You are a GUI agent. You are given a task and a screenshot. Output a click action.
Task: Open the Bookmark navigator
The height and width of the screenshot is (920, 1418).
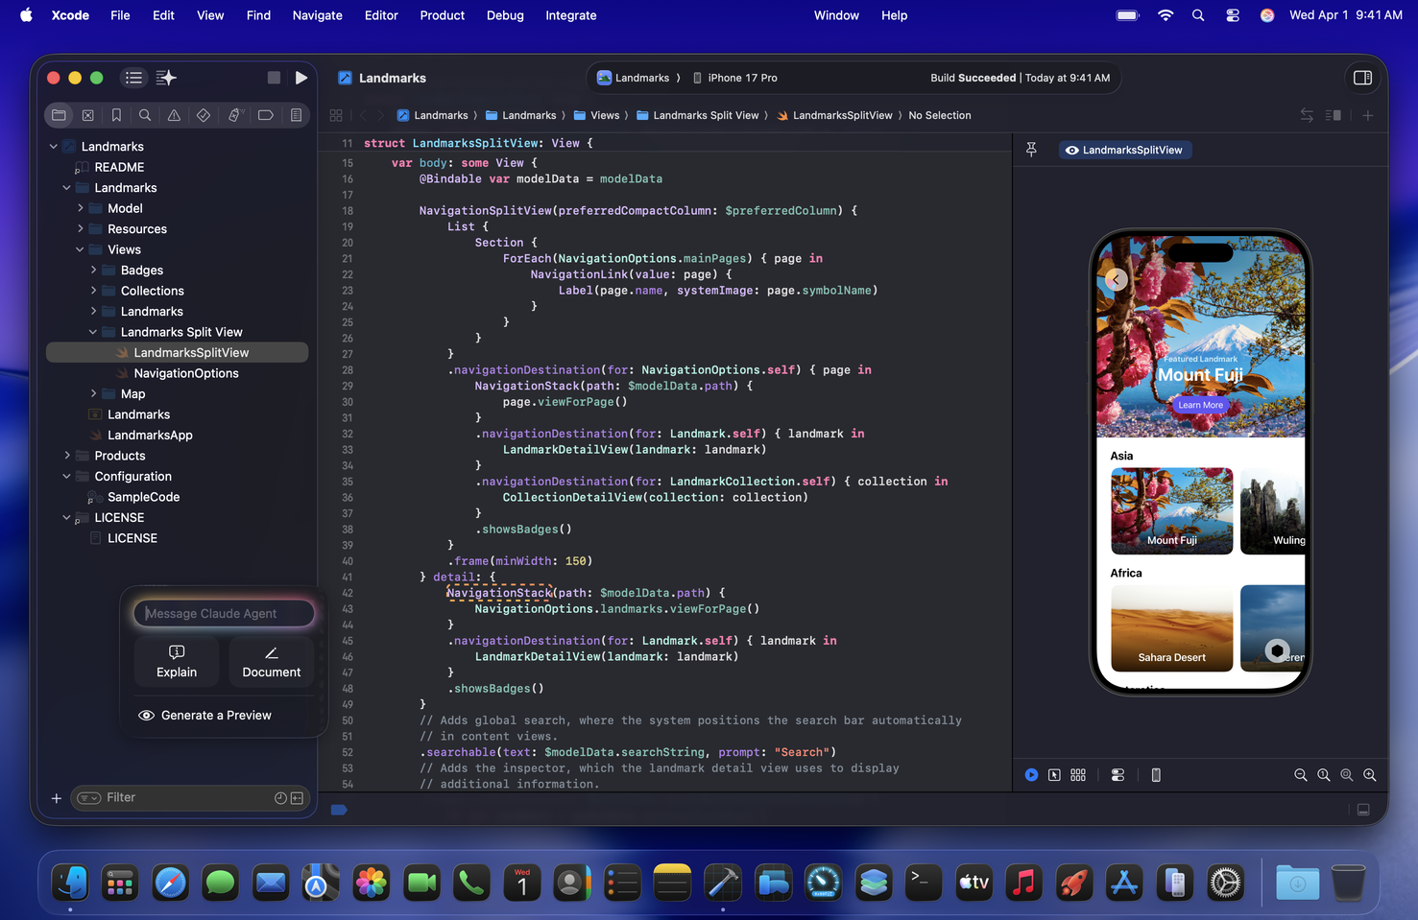click(x=116, y=115)
